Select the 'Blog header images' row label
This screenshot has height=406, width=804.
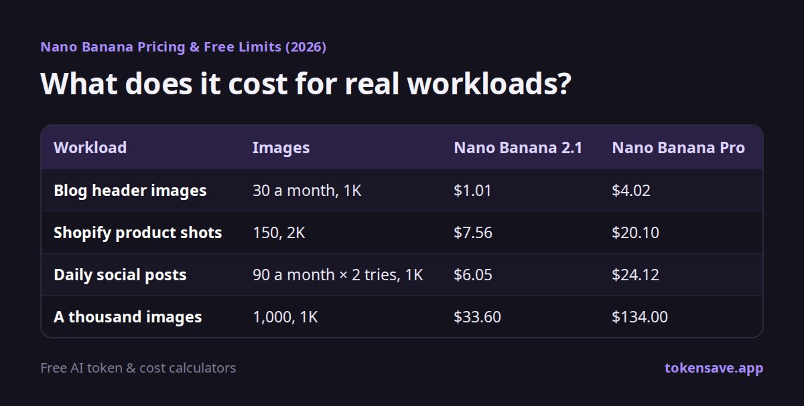[x=130, y=191]
